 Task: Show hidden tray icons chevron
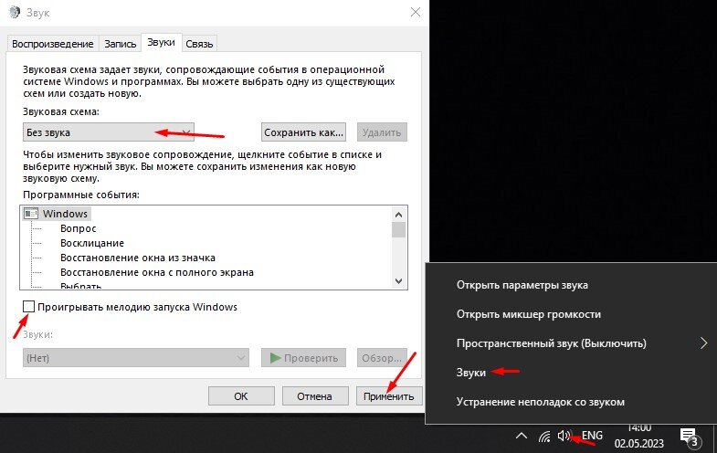click(x=522, y=436)
